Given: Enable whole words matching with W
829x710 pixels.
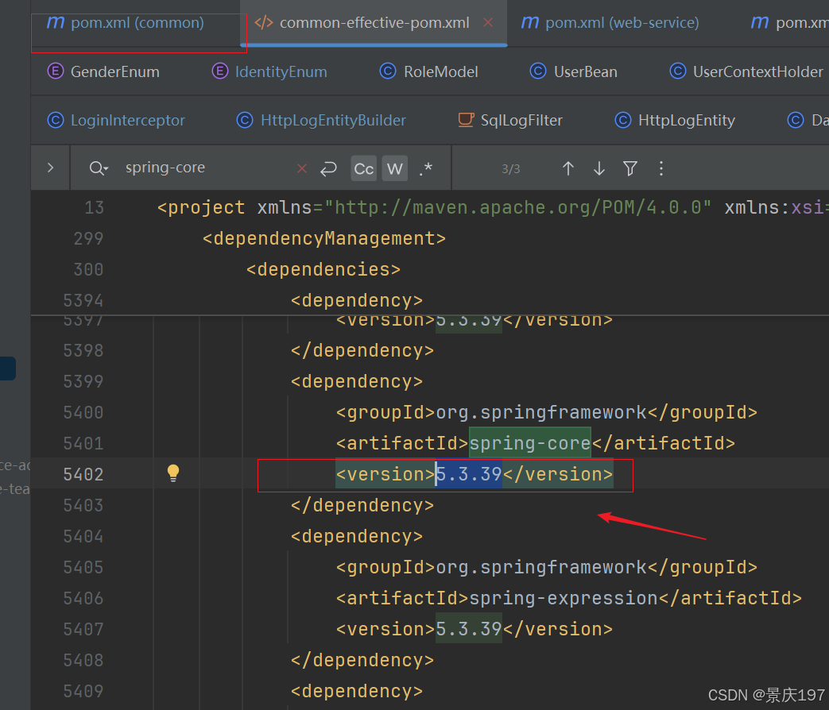Looking at the screenshot, I should (394, 168).
